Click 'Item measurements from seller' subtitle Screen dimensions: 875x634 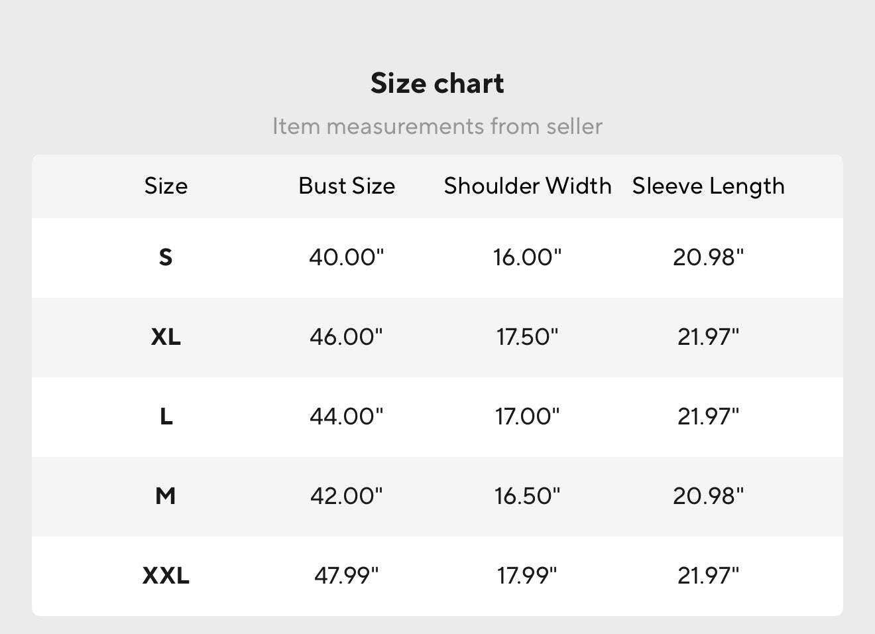click(x=437, y=126)
